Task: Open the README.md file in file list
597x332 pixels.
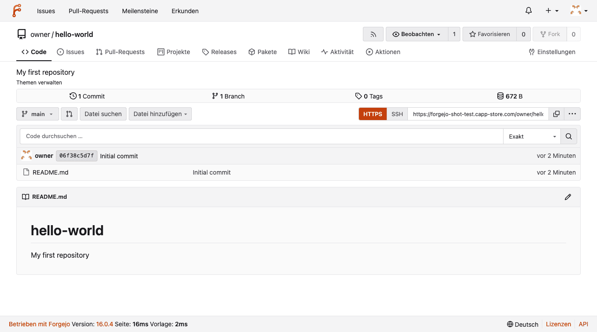Action: coord(50,172)
